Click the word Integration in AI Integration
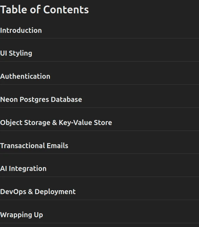Image resolution: width=199 pixels, height=227 pixels. [x=28, y=169]
